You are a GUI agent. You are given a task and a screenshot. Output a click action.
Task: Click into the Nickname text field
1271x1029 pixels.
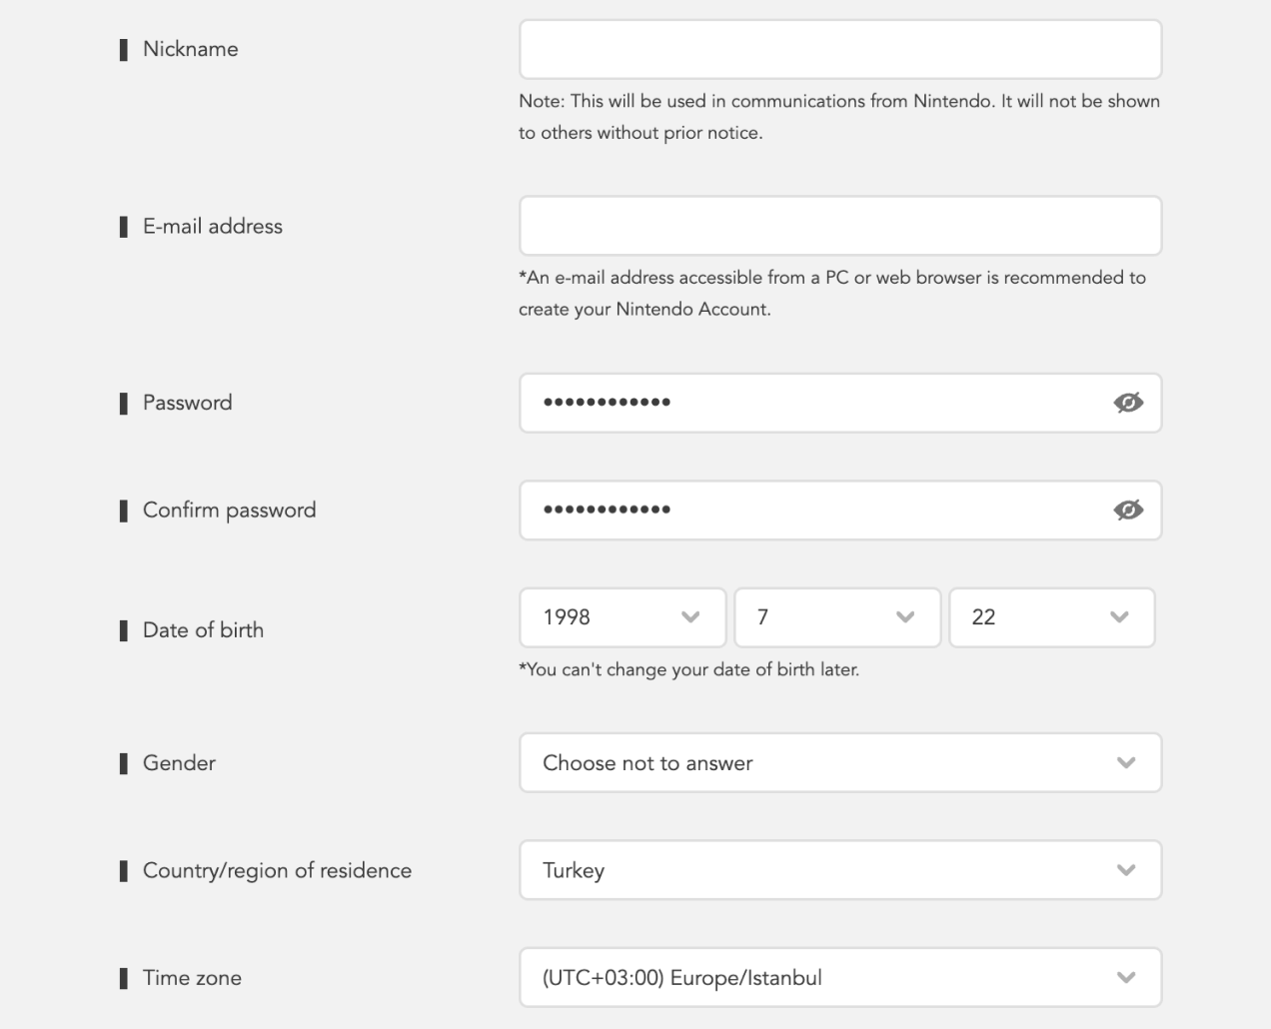(839, 50)
